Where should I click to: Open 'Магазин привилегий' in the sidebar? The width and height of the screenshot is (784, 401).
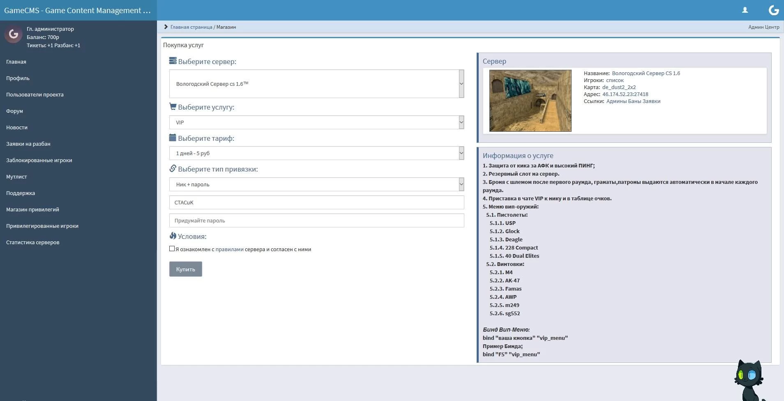32,209
